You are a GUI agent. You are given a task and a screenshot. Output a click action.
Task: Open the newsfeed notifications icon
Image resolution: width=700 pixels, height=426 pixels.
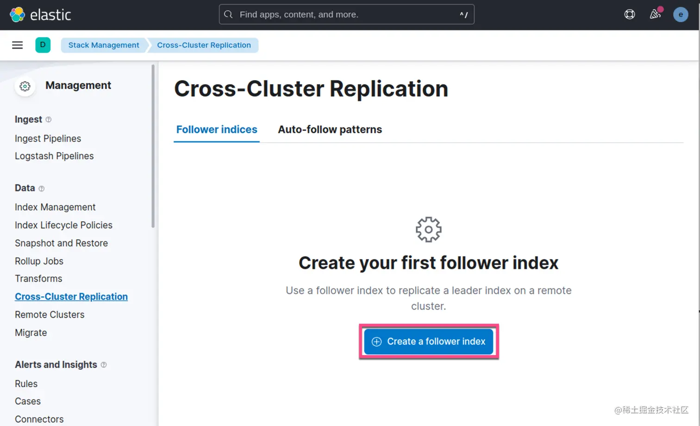(656, 14)
